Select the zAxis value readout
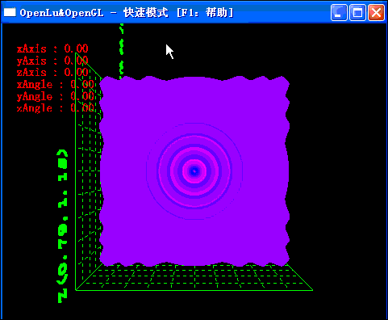 click(x=52, y=72)
